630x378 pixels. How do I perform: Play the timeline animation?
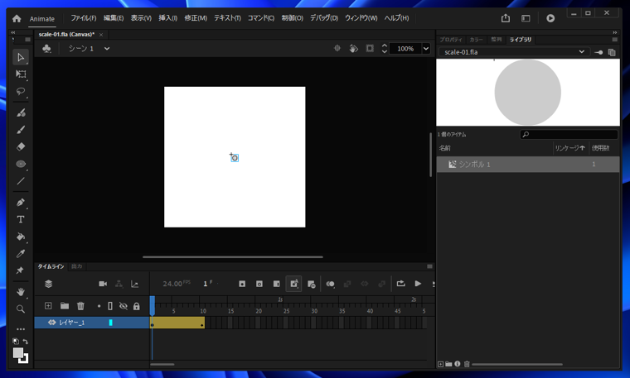pos(418,284)
